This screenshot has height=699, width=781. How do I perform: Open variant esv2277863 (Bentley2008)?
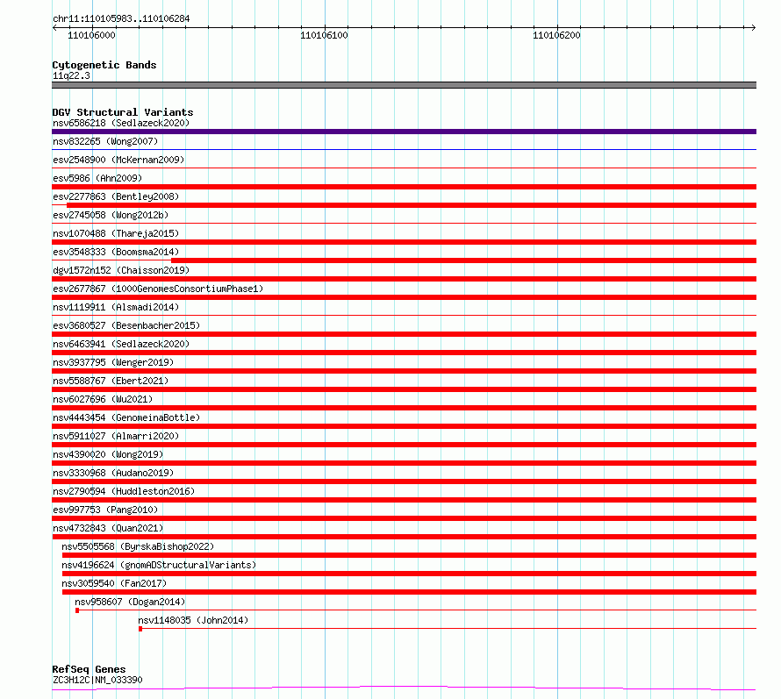[116, 196]
